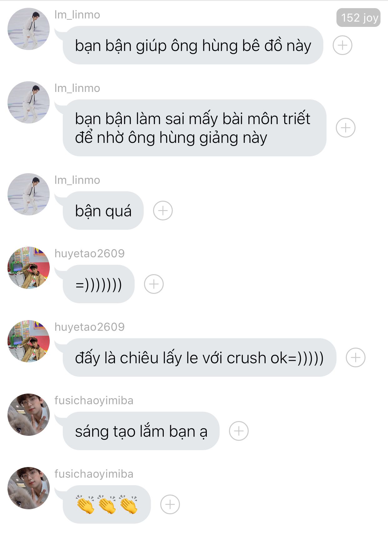The image size is (388, 538).
Task: Select 'đấy là chiêu lấy le' message bubble
Action: (199, 358)
